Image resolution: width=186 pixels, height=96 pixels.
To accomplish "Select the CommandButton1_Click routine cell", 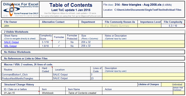I will tap(20, 75).
